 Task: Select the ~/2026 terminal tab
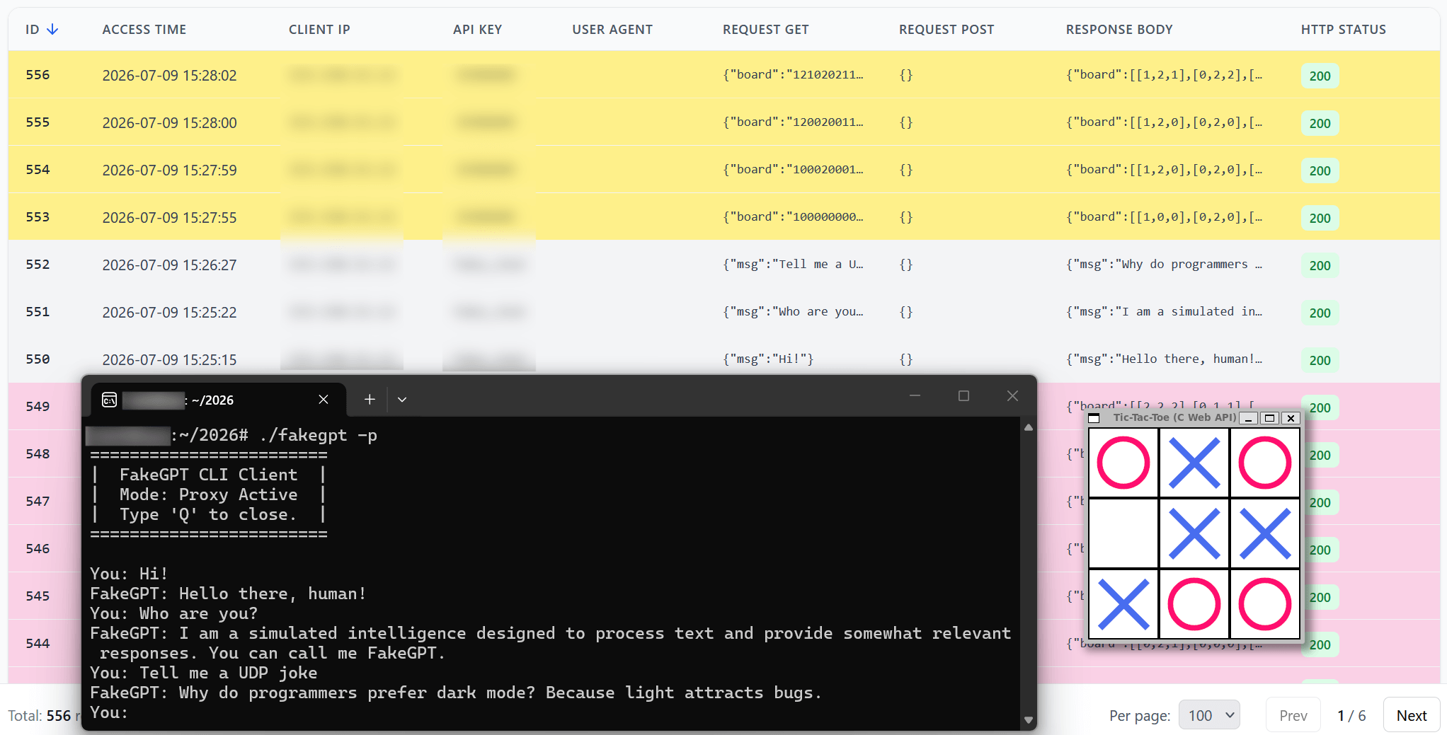(218, 400)
